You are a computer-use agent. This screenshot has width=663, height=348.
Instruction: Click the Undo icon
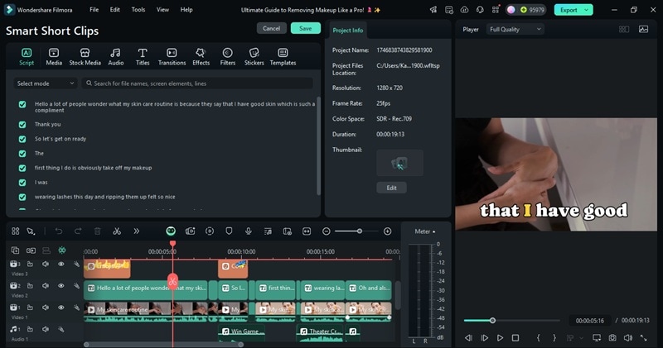point(58,231)
